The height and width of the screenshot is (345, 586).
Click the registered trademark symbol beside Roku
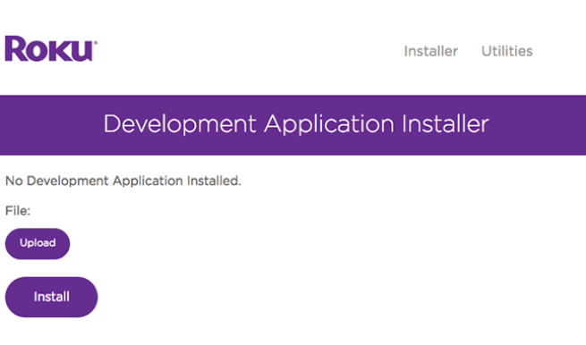[96, 43]
